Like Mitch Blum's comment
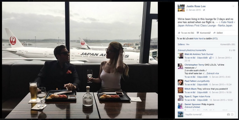 (190, 92)
